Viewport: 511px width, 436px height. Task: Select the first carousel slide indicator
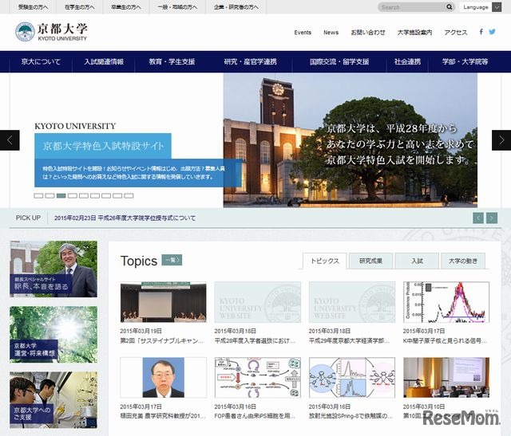pos(38,196)
